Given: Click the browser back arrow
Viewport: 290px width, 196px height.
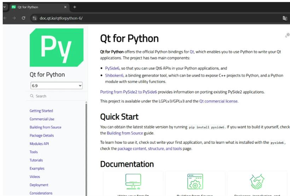Looking at the screenshot, I should (5, 18).
